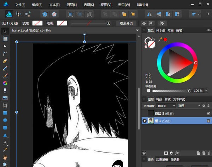Screen dimensions: 212x167
Task: Click the color panel eyedropper
Action: pyautogui.click(x=160, y=40)
